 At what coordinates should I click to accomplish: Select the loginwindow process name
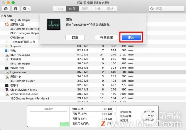pyautogui.click(x=18, y=72)
